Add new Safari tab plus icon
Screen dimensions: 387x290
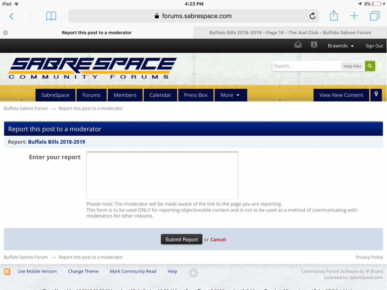point(354,16)
